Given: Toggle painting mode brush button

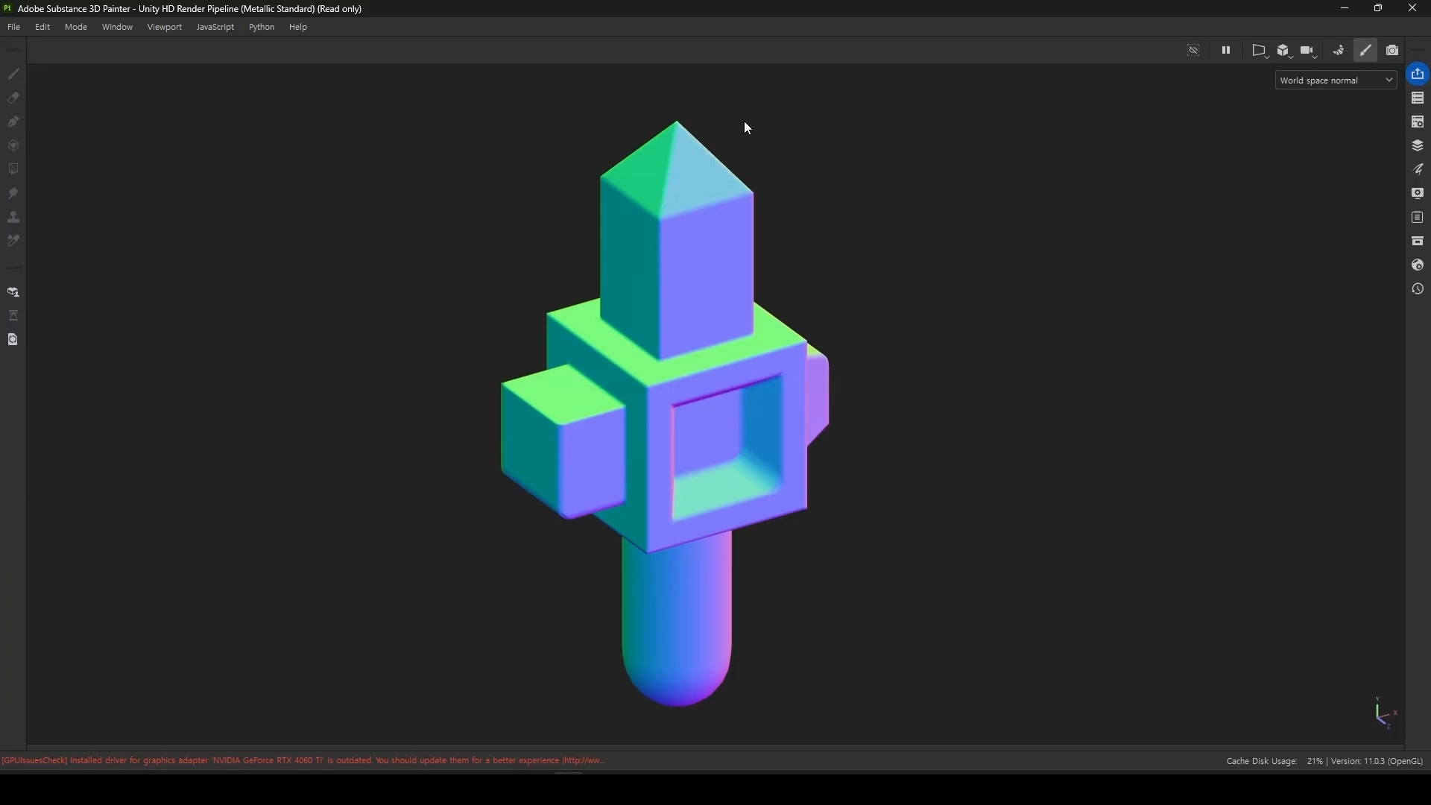Looking at the screenshot, I should pos(1366,51).
